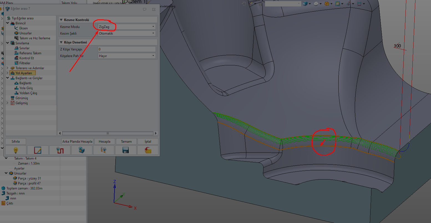431x223 pixels.
Task: Open the Köşelere Pah Kır dropdown
Action: [127, 56]
